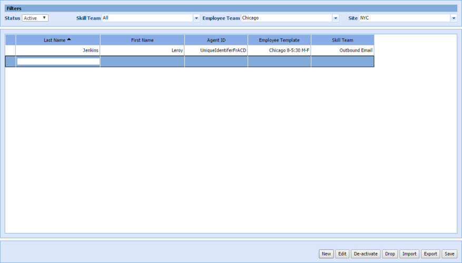
Task: Click the First Name column header
Action: click(x=142, y=40)
